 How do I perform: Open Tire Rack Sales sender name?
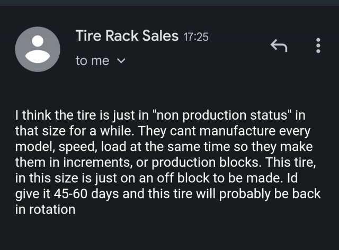click(127, 36)
